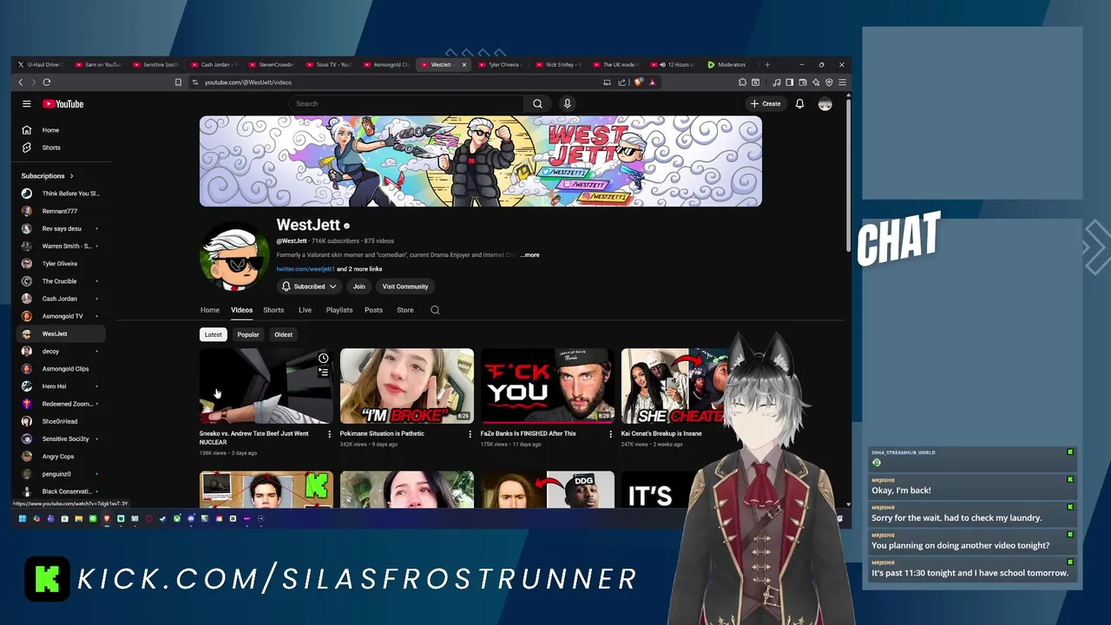
Task: Open twitter.com/westjett1 link
Action: point(306,269)
